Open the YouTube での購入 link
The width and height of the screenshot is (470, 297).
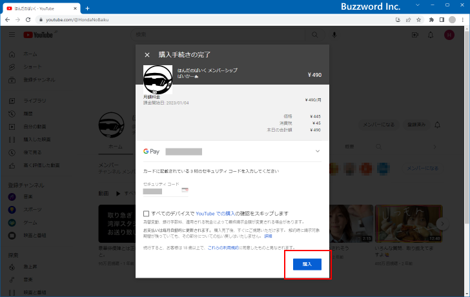tap(215, 214)
